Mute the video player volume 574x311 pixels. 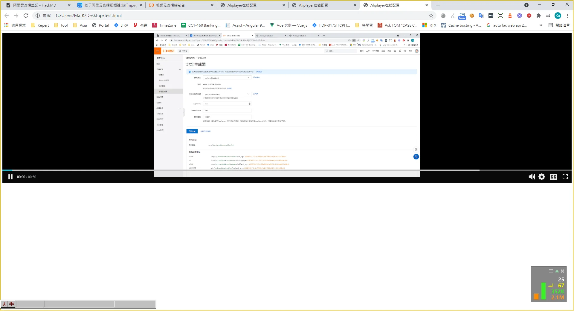532,177
